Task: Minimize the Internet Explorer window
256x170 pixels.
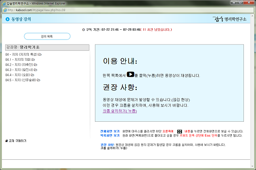Action: pyautogui.click(x=234, y=2)
